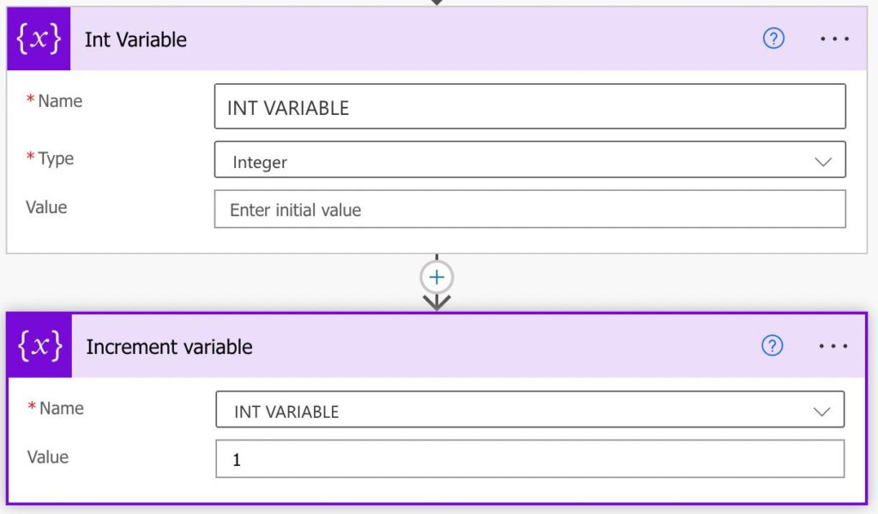Screen dimensions: 878x514
Task: Click the plus icon to insert a new step
Action: click(436, 276)
